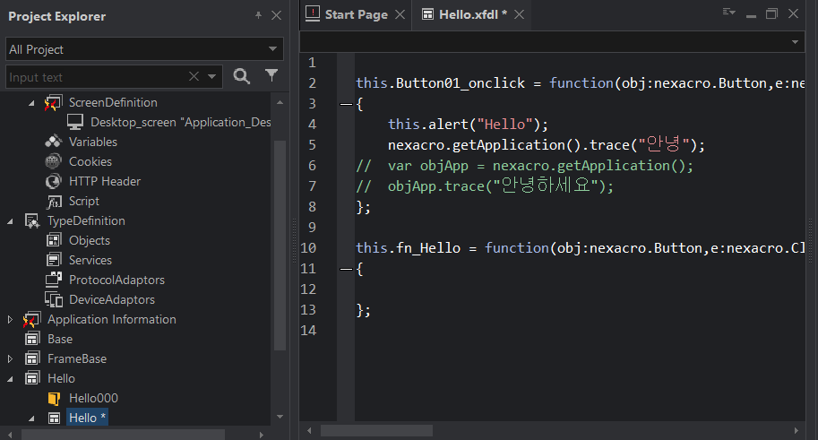This screenshot has height=440, width=818.
Task: Click the filter funnel icon in Project Explorer
Action: coord(271,75)
